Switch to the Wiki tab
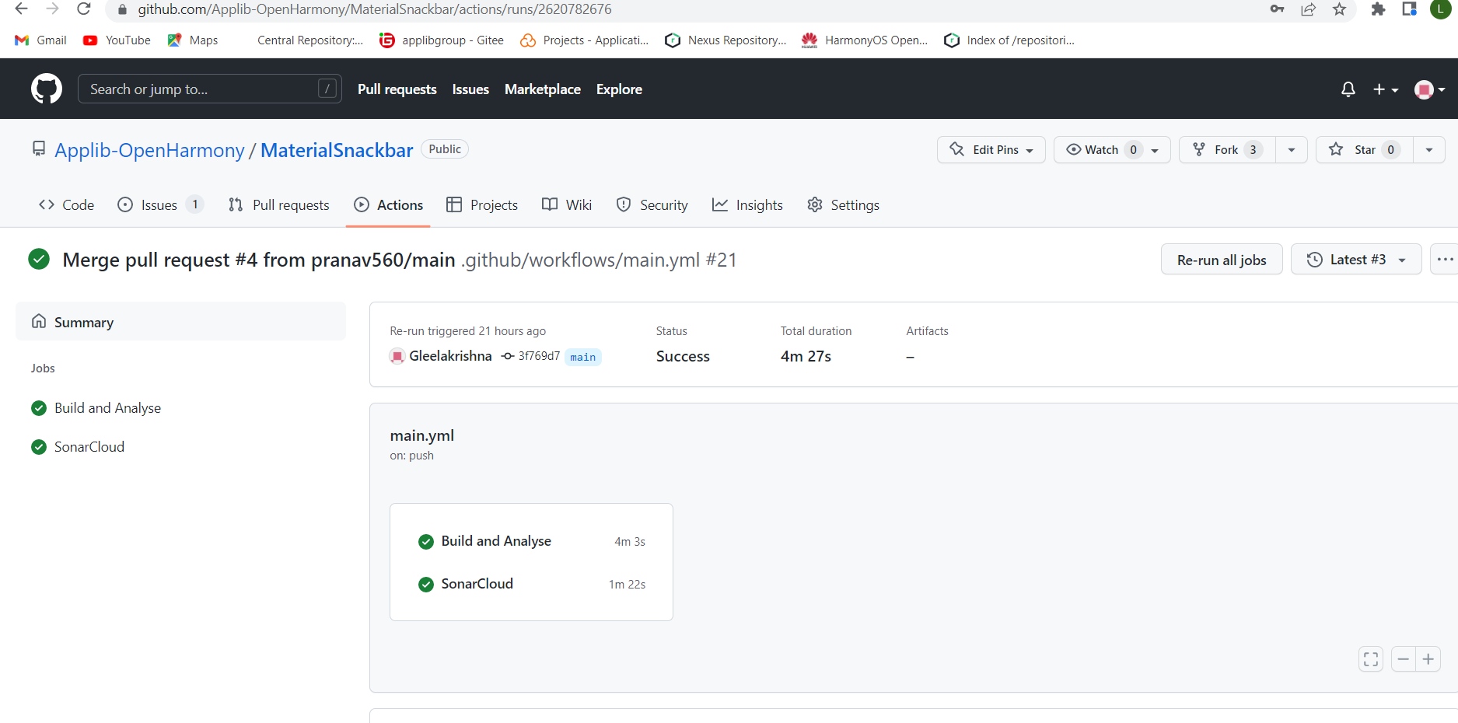The height and width of the screenshot is (723, 1458). coord(567,205)
